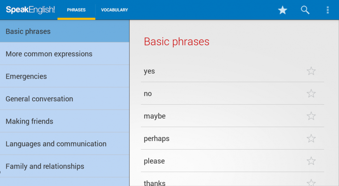Viewport: 339px width, 186px height.
Task: Select Languages and communication category
Action: [x=64, y=144]
